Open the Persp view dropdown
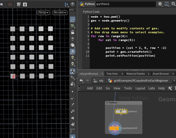The image size is (176, 138). (43, 12)
